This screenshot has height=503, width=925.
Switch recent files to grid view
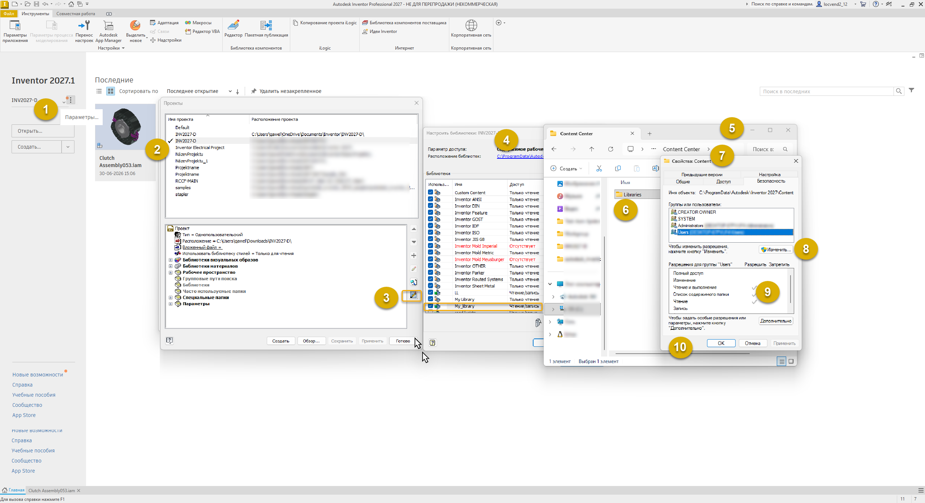[111, 91]
